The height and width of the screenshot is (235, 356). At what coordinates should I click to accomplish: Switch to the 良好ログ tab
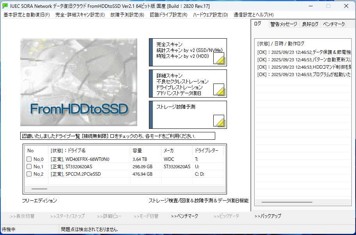pos(310,24)
